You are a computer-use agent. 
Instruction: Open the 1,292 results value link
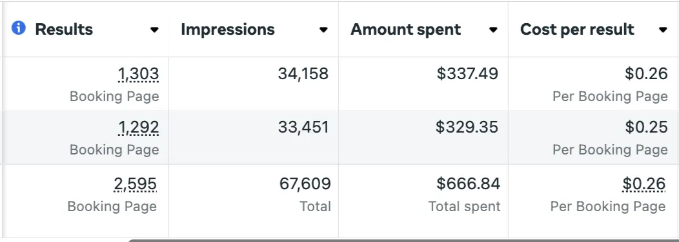[139, 127]
